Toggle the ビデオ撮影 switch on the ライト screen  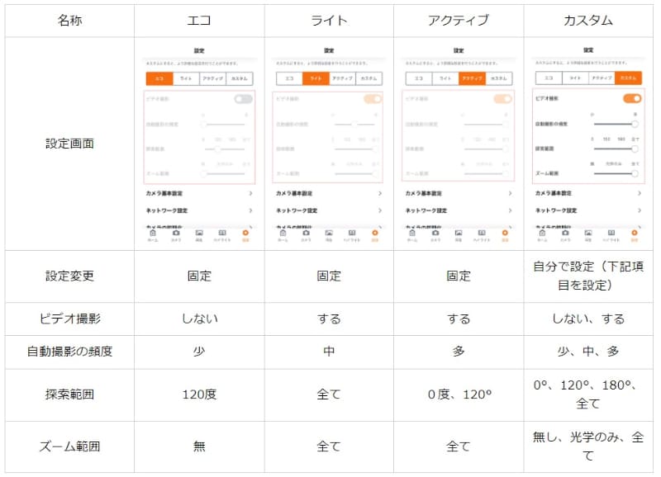372,97
